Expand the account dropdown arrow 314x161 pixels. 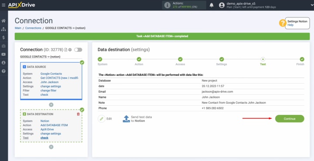click(311, 5)
